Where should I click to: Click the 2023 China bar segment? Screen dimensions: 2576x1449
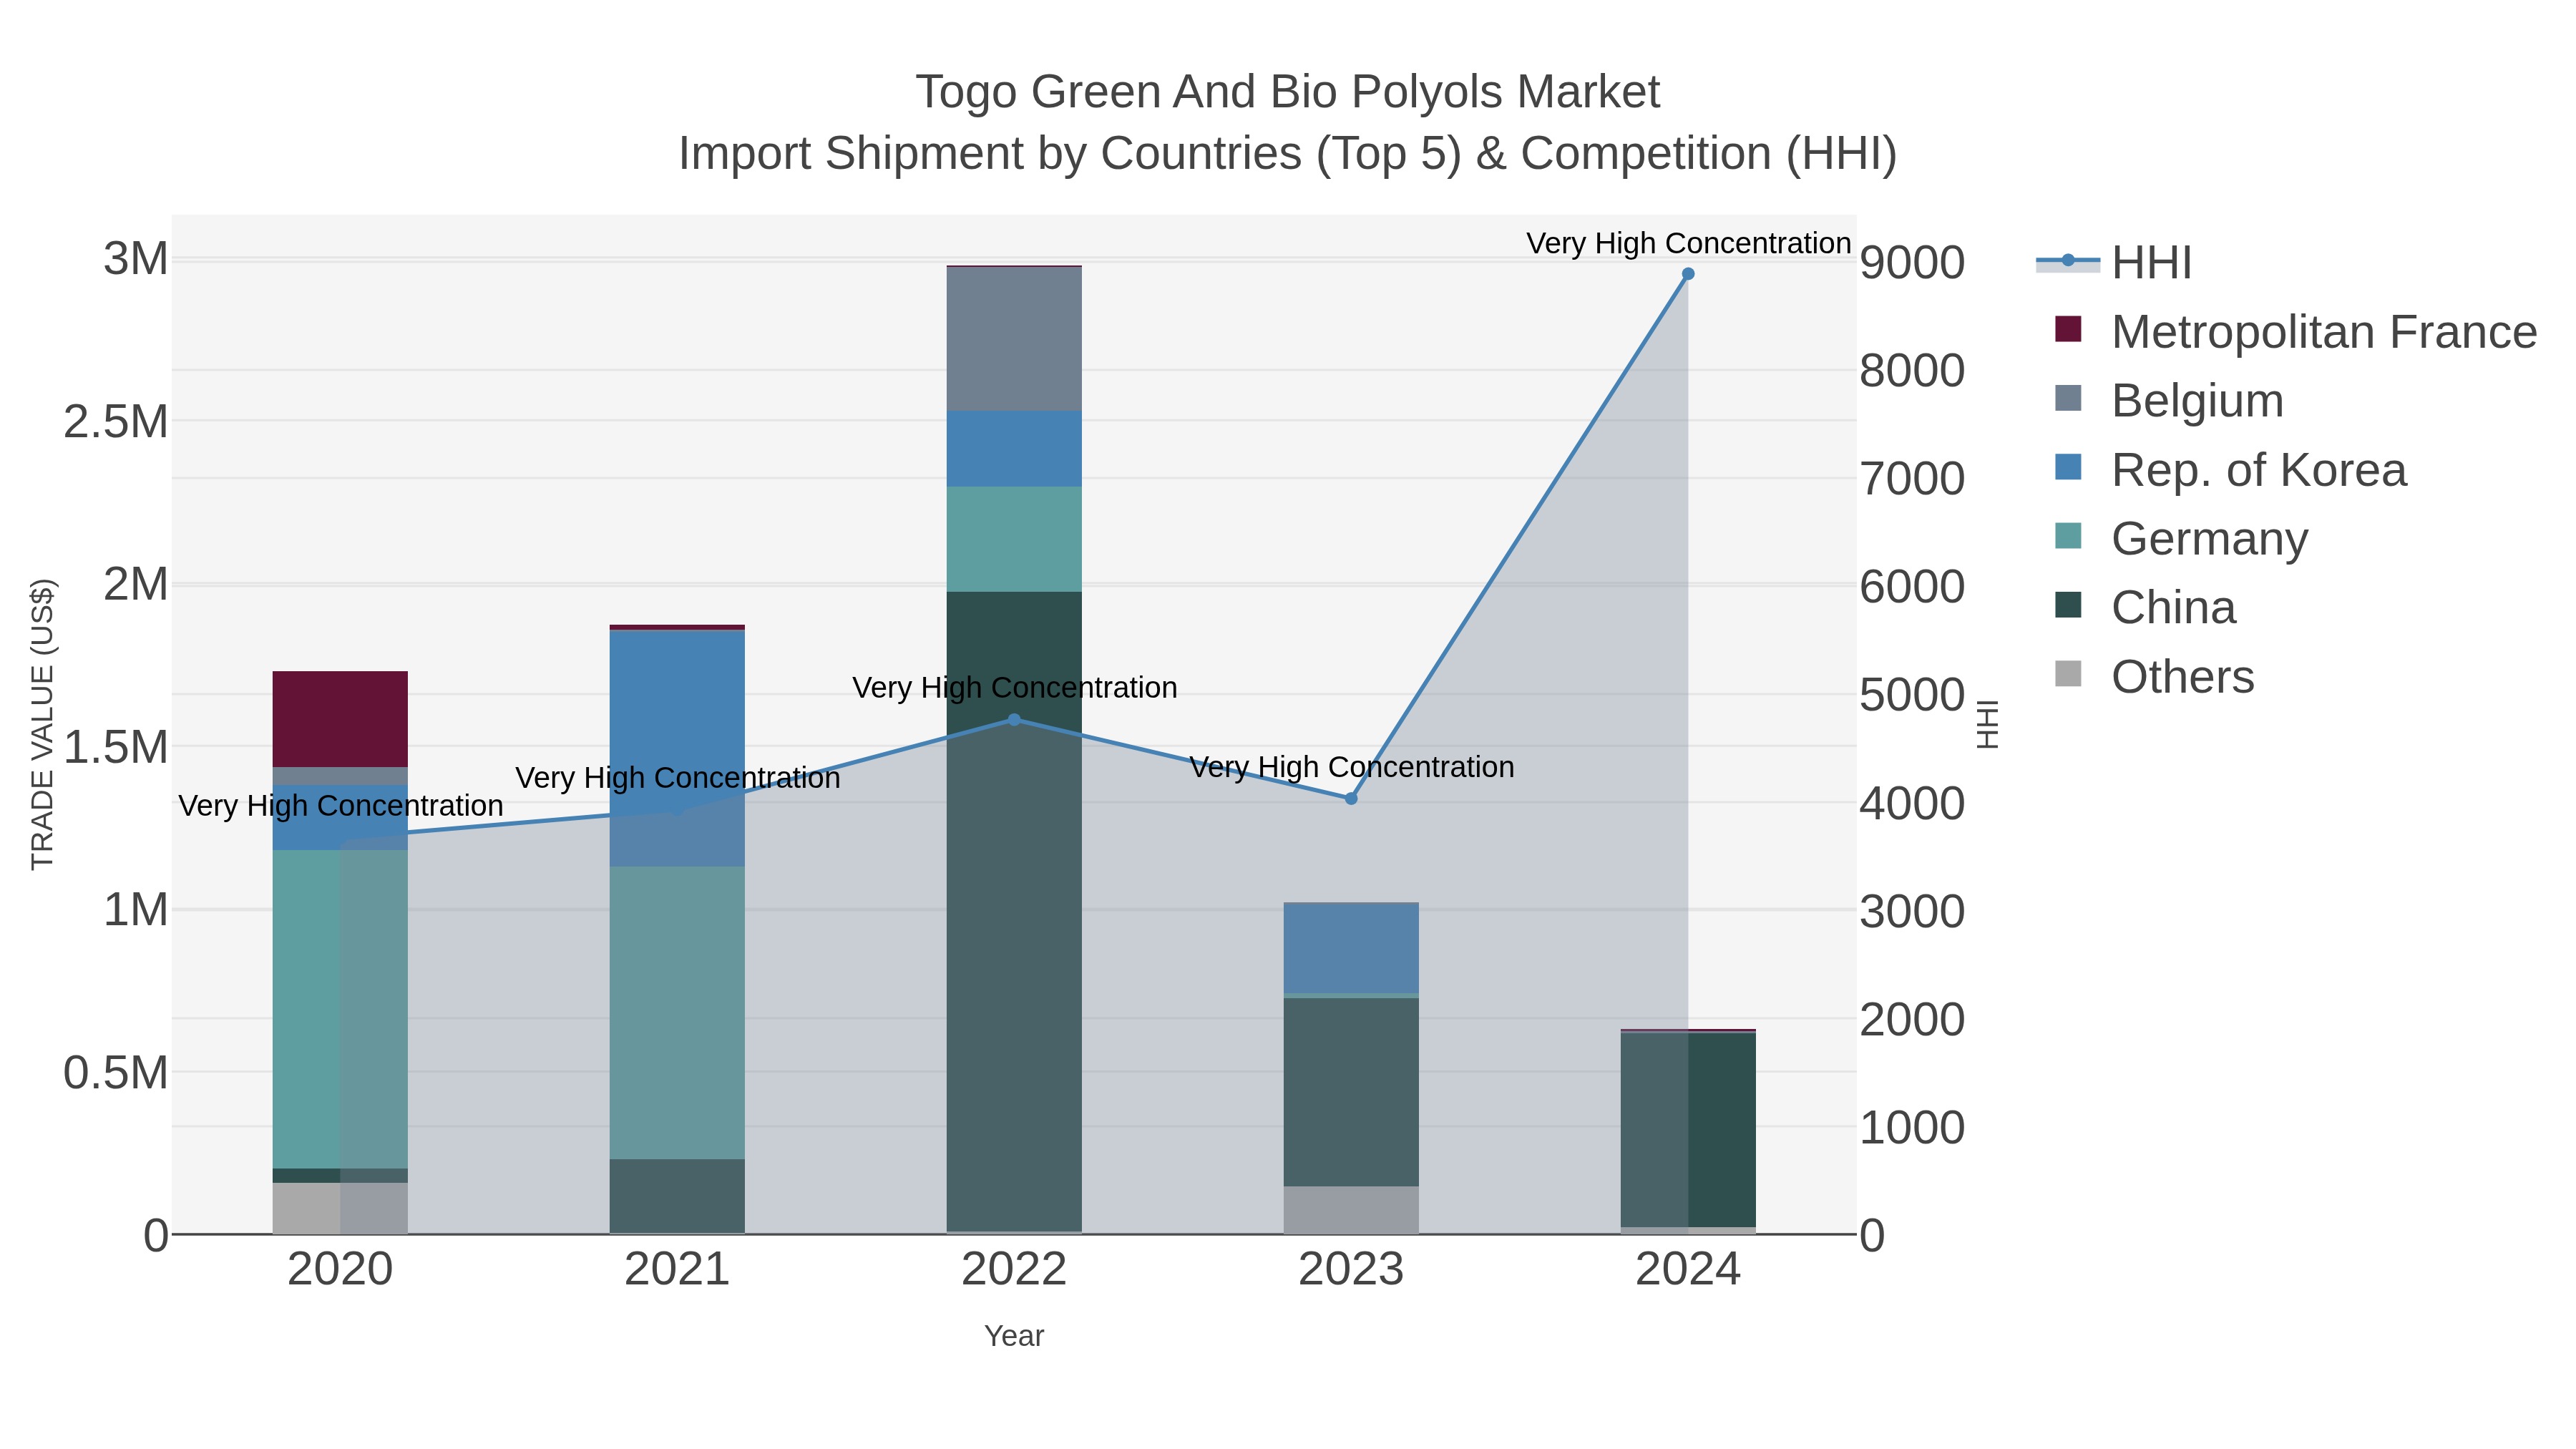(x=1351, y=1092)
